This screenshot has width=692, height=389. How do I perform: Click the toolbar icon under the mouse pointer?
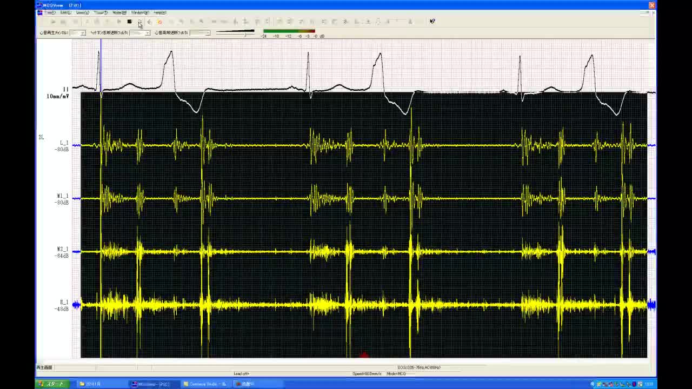click(x=139, y=22)
